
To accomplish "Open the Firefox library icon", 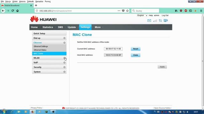I will point(176,11).
